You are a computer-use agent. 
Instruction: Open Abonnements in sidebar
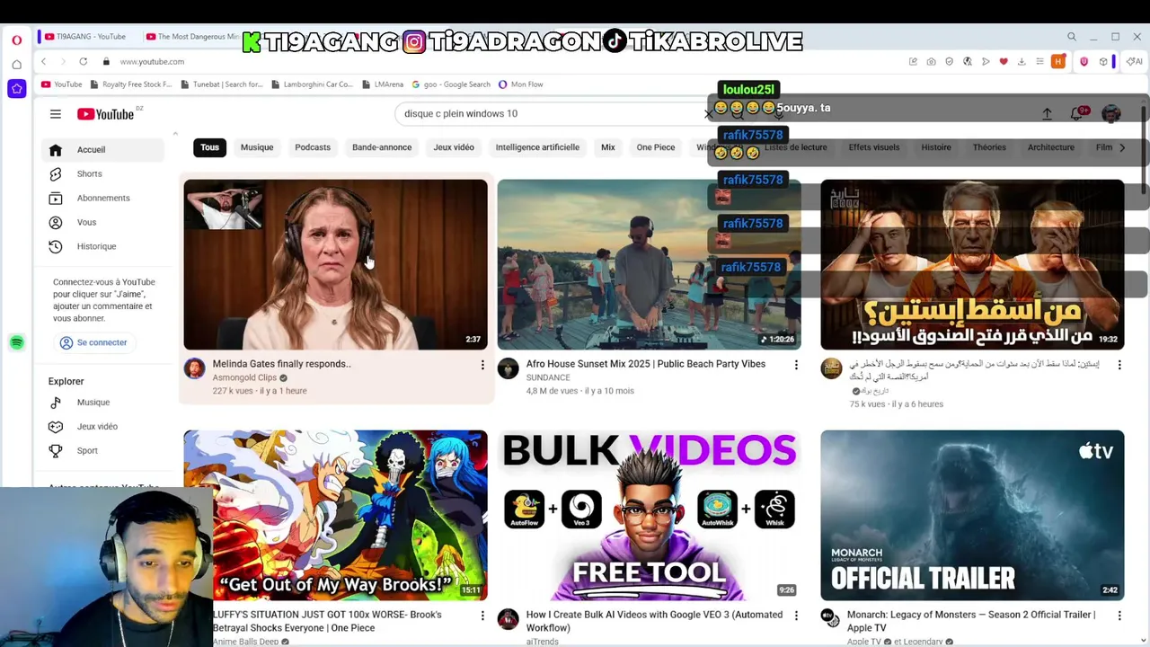point(103,199)
